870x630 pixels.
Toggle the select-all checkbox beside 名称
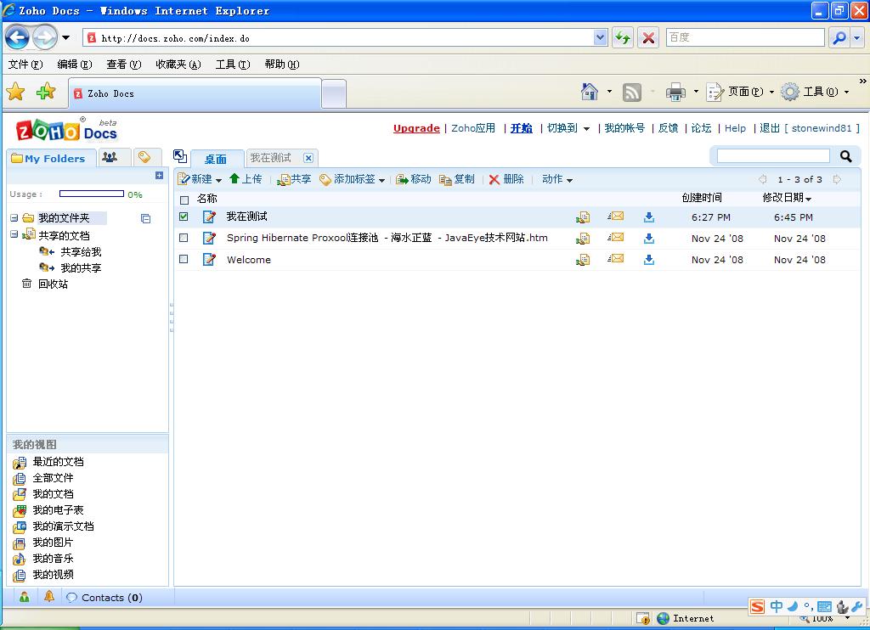[184, 200]
